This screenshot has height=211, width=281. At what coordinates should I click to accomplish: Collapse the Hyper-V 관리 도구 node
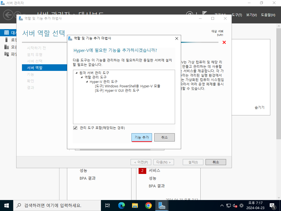pyautogui.click(x=87, y=82)
